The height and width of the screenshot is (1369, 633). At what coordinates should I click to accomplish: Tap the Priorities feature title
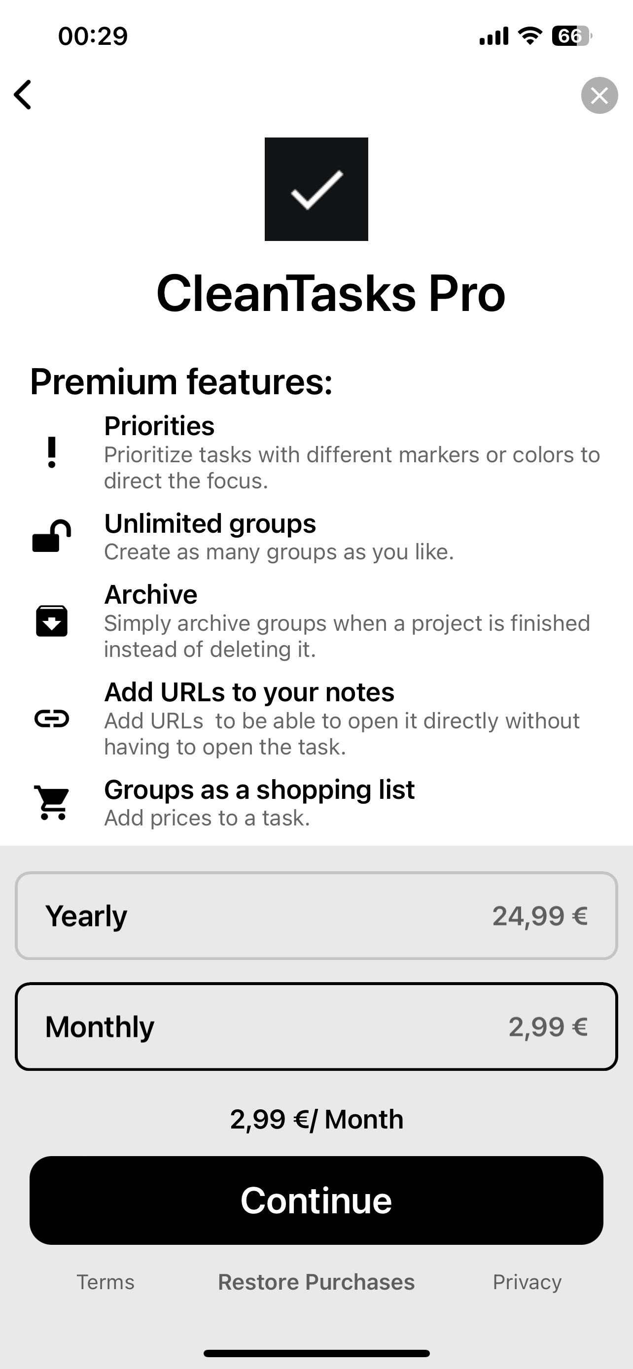tap(159, 426)
